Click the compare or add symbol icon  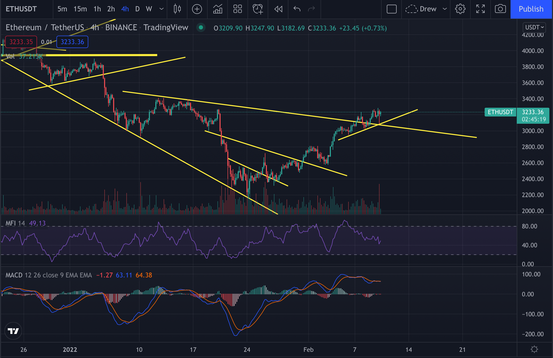(x=197, y=9)
